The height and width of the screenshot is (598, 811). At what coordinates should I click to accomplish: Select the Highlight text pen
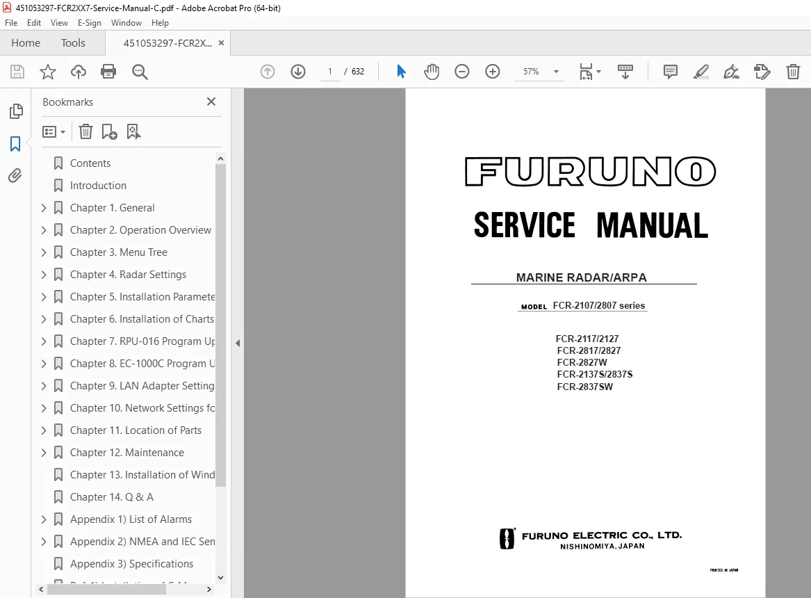tap(701, 72)
